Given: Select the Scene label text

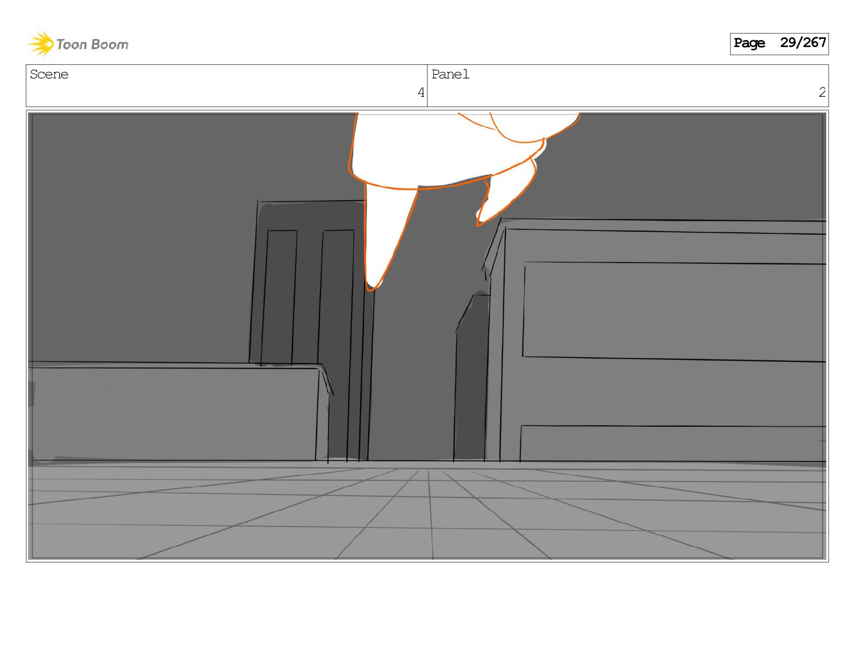Looking at the screenshot, I should 49,74.
